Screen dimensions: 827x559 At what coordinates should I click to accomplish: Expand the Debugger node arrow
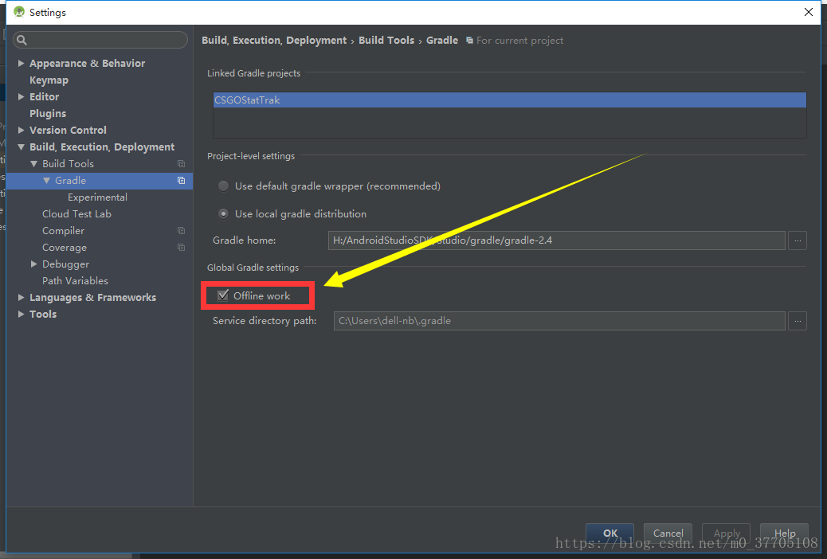point(33,264)
